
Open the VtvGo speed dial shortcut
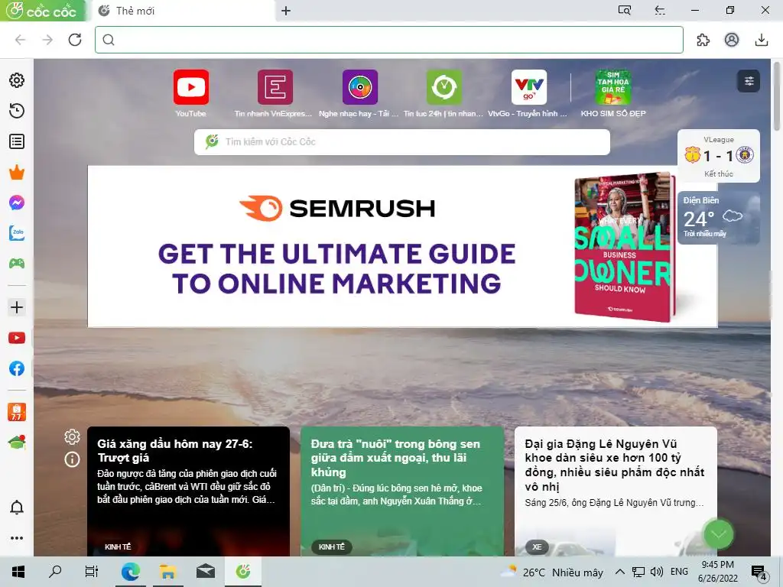528,94
